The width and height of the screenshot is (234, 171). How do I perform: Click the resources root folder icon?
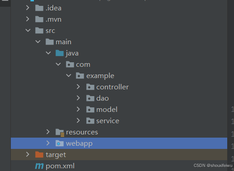(x=60, y=133)
